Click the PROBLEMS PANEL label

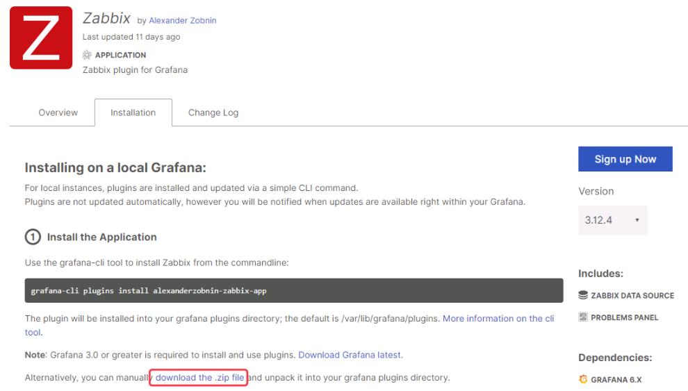pos(624,317)
